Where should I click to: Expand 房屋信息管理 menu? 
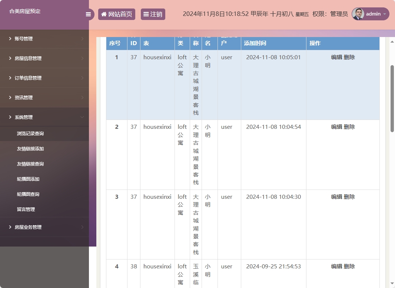44,58
